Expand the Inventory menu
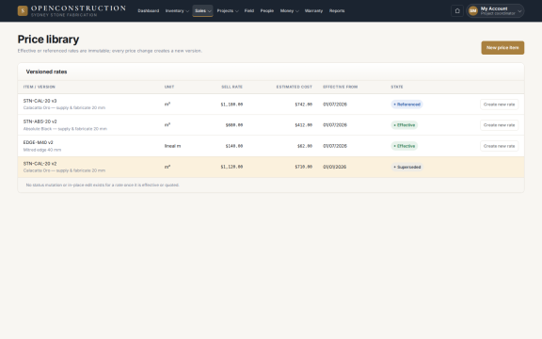 tap(177, 10)
